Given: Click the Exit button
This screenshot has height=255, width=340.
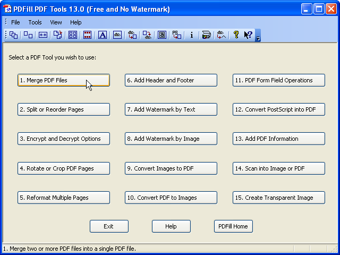Looking at the screenshot, I should [x=109, y=226].
